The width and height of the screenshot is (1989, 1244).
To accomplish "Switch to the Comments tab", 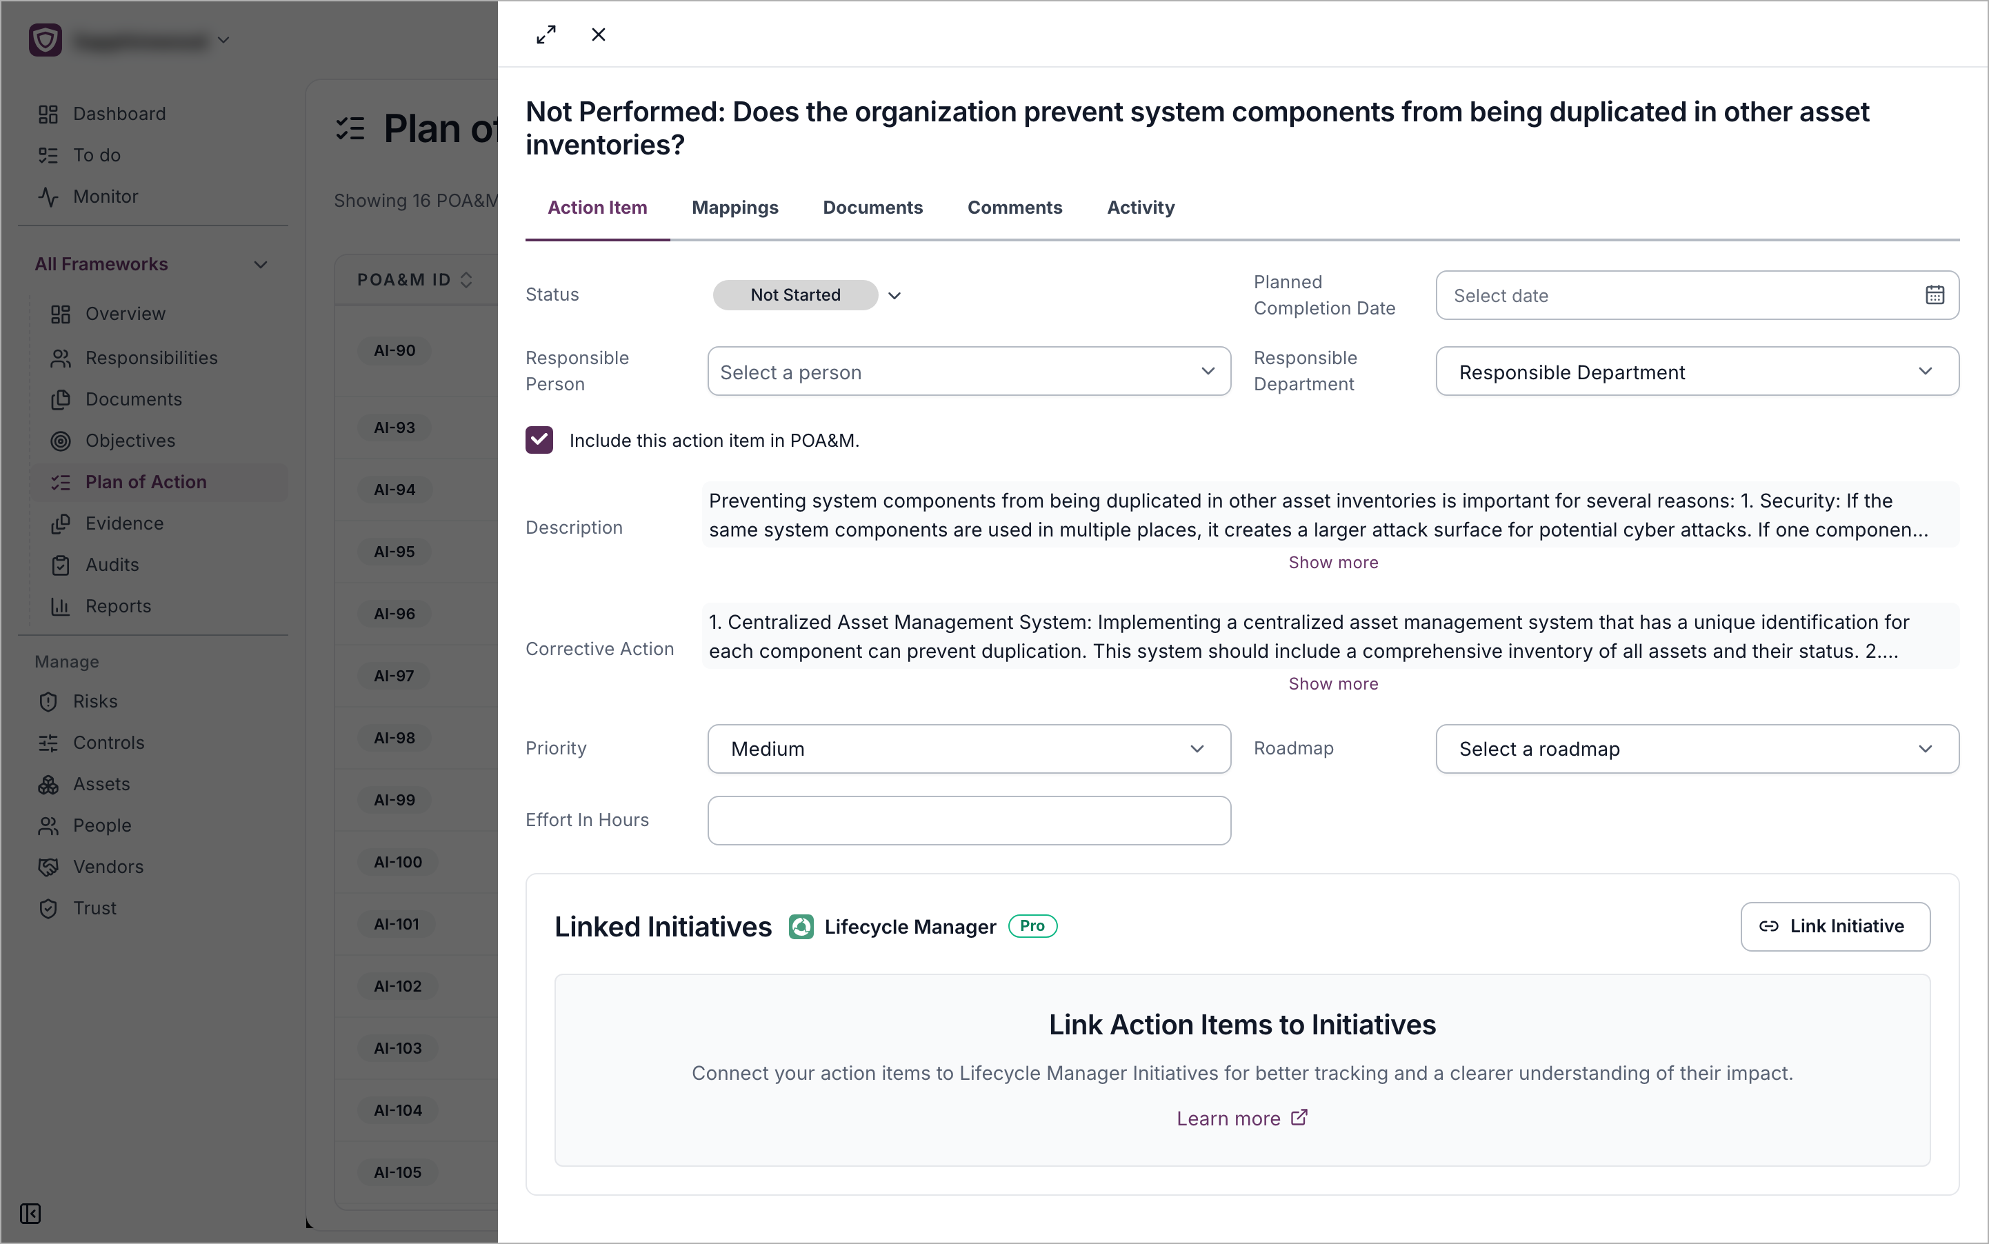I will (1014, 208).
